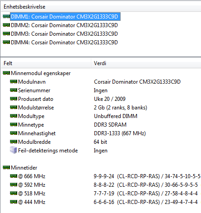Viewport: 201px width, 213px height.
Task: Click the icon next to Minnetype
Action: tap(14, 124)
